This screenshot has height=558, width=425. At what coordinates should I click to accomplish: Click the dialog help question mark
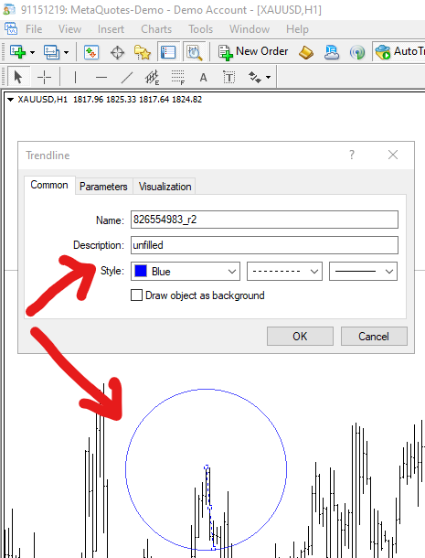352,155
